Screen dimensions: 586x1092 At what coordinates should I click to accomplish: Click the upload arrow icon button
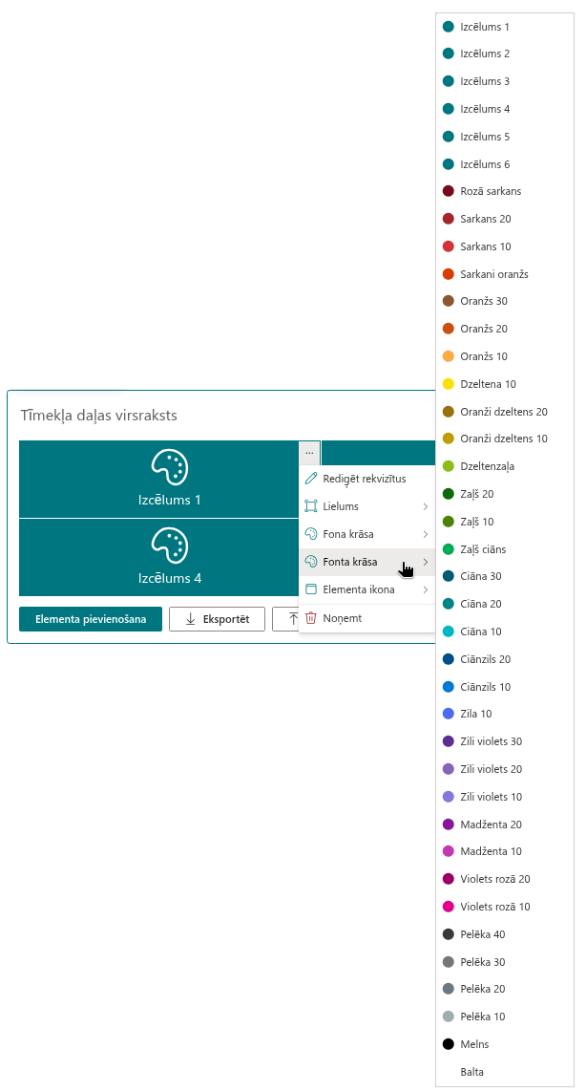[x=293, y=619]
